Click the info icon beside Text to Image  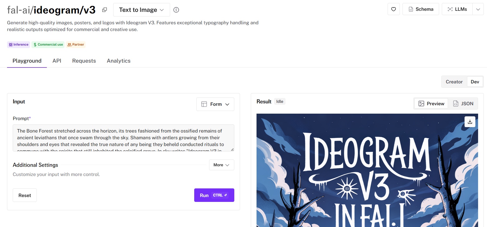176,10
